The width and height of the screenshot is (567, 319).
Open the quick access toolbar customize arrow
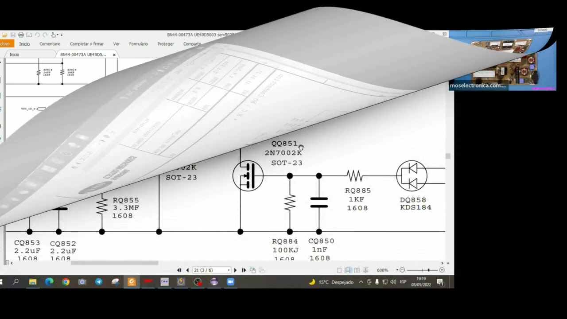coord(62,35)
